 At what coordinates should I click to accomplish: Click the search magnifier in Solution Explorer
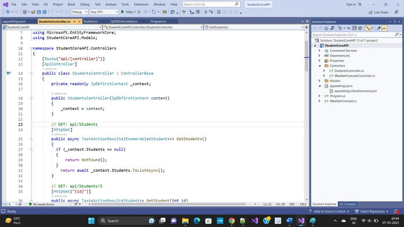coord(396,35)
